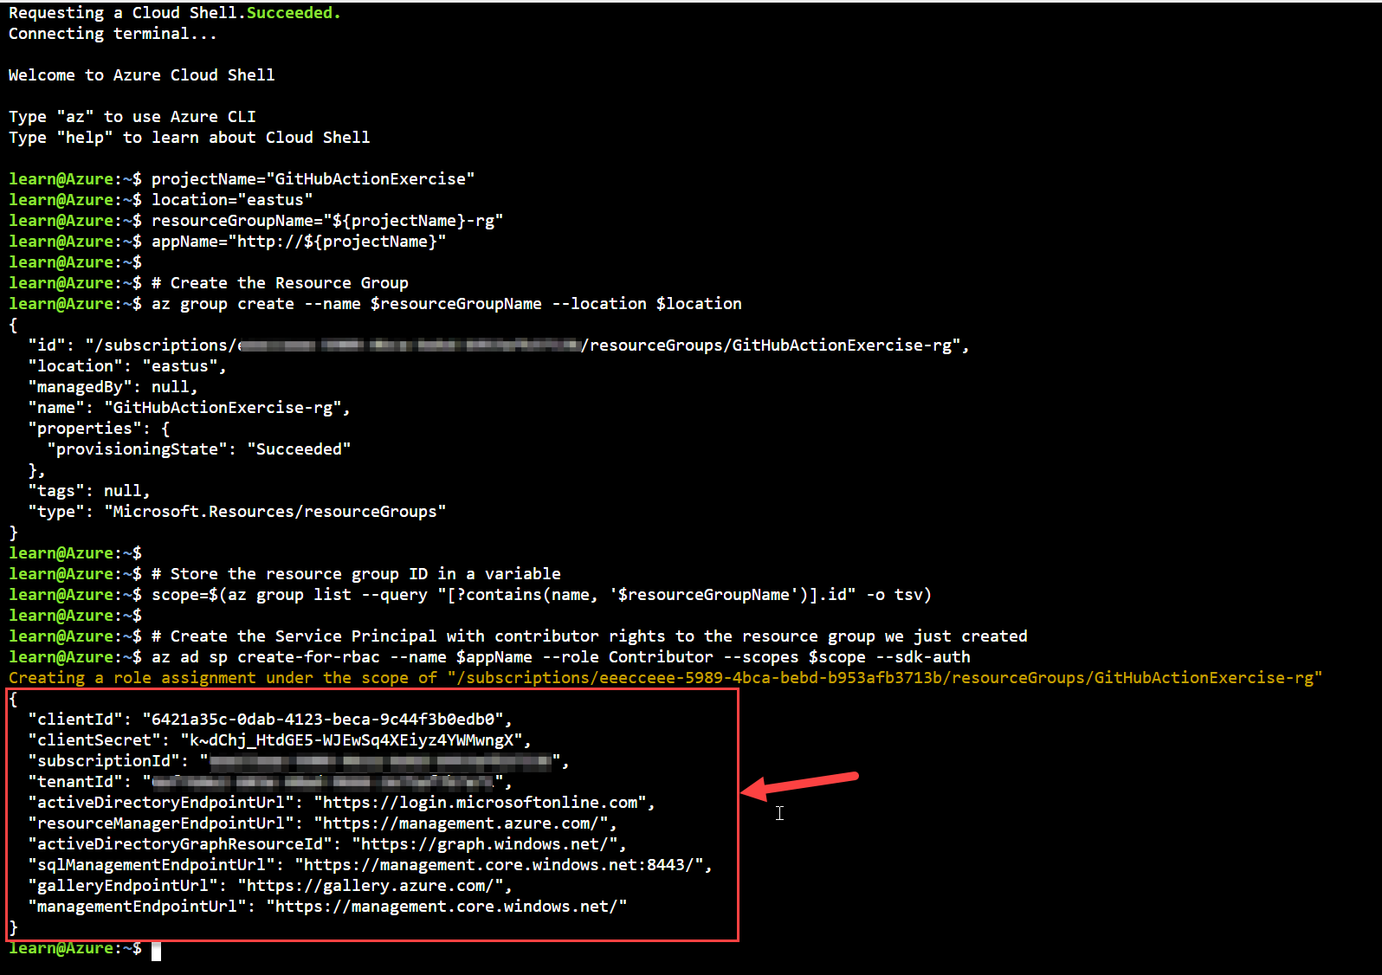Click the "activeDirectoryGraphResourceId" line
Screen dimensions: 1382x975
pos(326,844)
